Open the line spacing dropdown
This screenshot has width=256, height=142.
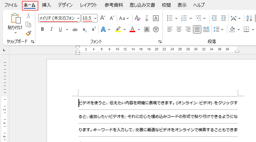[x=218, y=29]
